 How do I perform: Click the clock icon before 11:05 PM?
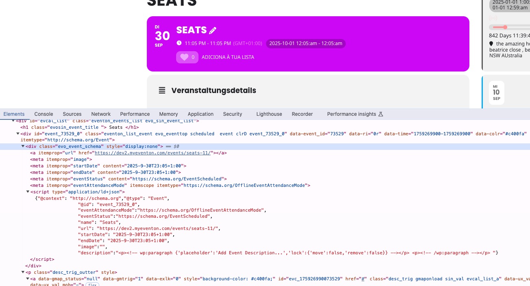(179, 43)
